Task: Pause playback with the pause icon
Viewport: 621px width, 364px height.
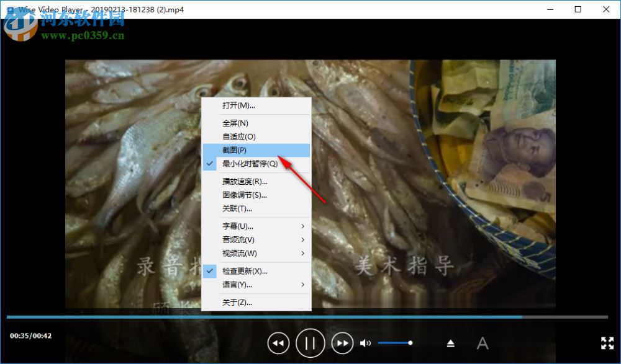Action: click(310, 343)
